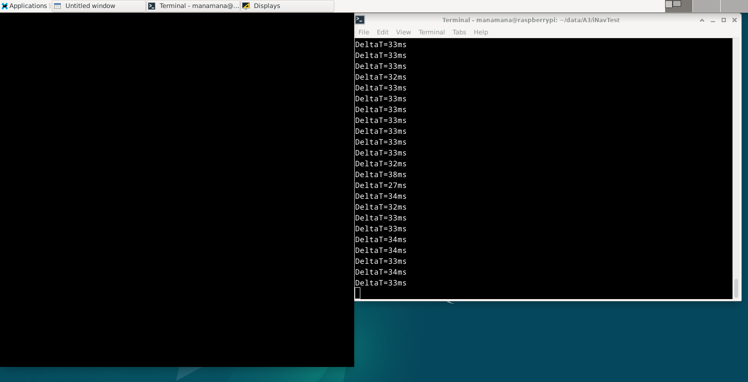Open the View menu
The height and width of the screenshot is (382, 748).
click(403, 32)
